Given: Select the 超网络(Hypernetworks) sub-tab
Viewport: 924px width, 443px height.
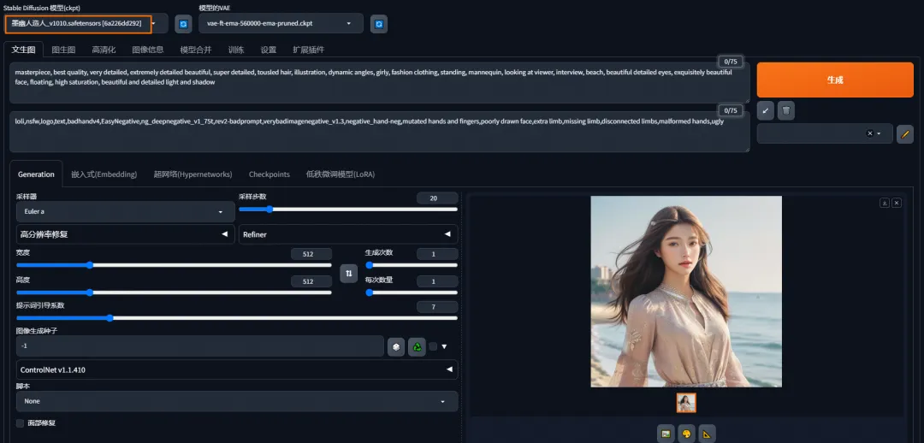Looking at the screenshot, I should [x=192, y=174].
